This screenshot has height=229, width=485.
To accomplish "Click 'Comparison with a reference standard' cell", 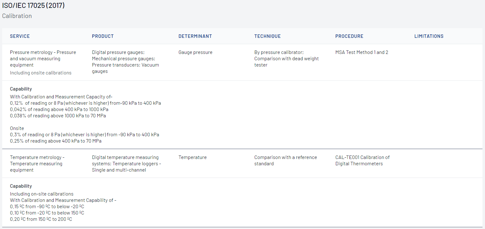I will [x=286, y=161].
